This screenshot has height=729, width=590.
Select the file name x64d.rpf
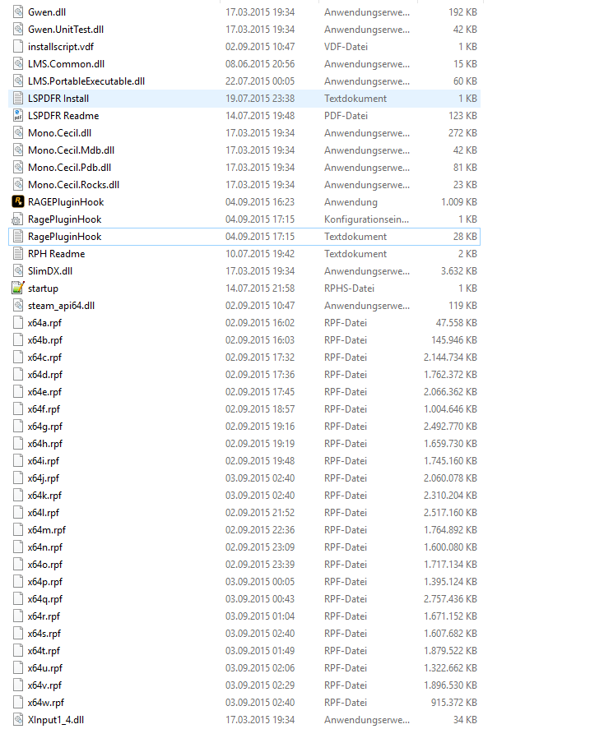44,374
